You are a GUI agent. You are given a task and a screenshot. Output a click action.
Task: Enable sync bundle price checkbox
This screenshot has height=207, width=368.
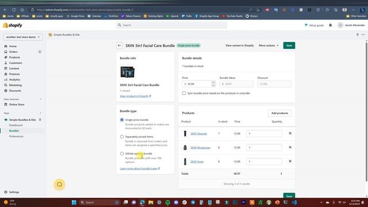coord(184,93)
